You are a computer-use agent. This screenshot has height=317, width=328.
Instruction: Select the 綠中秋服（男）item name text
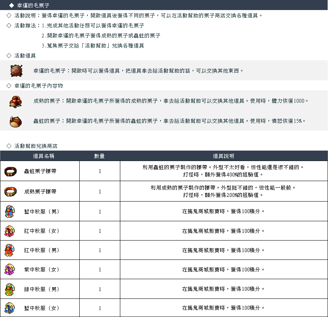pyautogui.click(x=42, y=289)
